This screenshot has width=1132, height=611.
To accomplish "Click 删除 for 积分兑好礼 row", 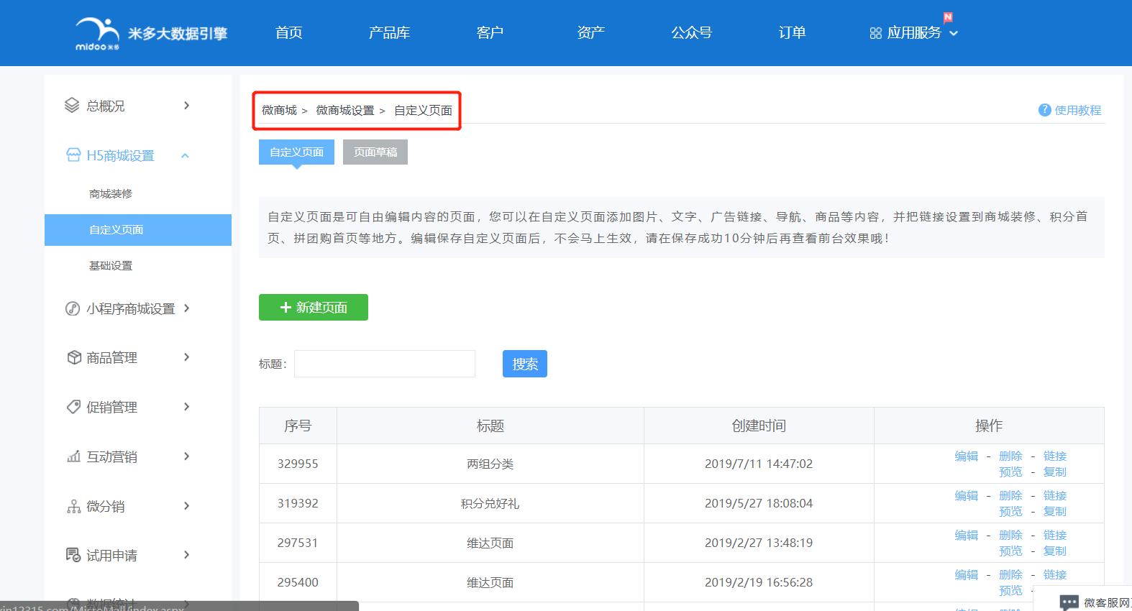I will coord(1010,495).
